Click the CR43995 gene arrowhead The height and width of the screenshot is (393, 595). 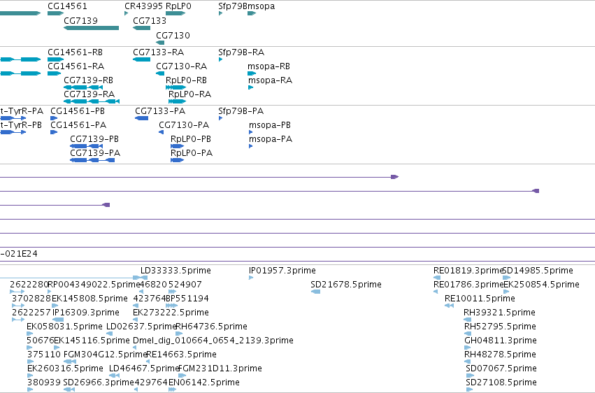[x=127, y=13]
